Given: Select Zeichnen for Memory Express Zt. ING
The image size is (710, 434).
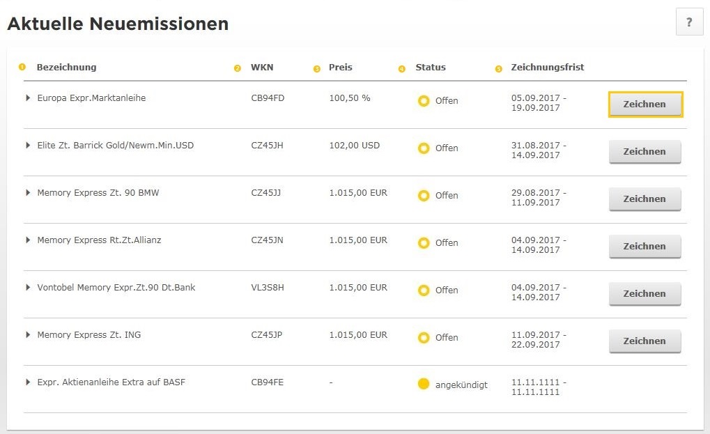Looking at the screenshot, I should [x=645, y=341].
